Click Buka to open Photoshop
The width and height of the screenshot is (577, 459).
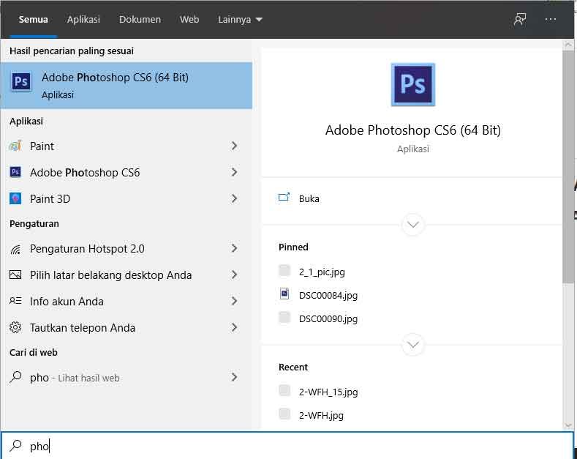(x=309, y=199)
